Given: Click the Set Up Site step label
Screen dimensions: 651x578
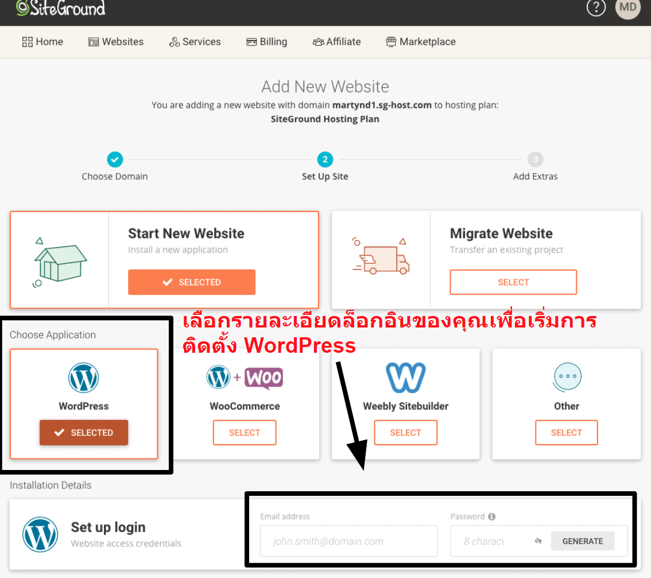Looking at the screenshot, I should 325,176.
